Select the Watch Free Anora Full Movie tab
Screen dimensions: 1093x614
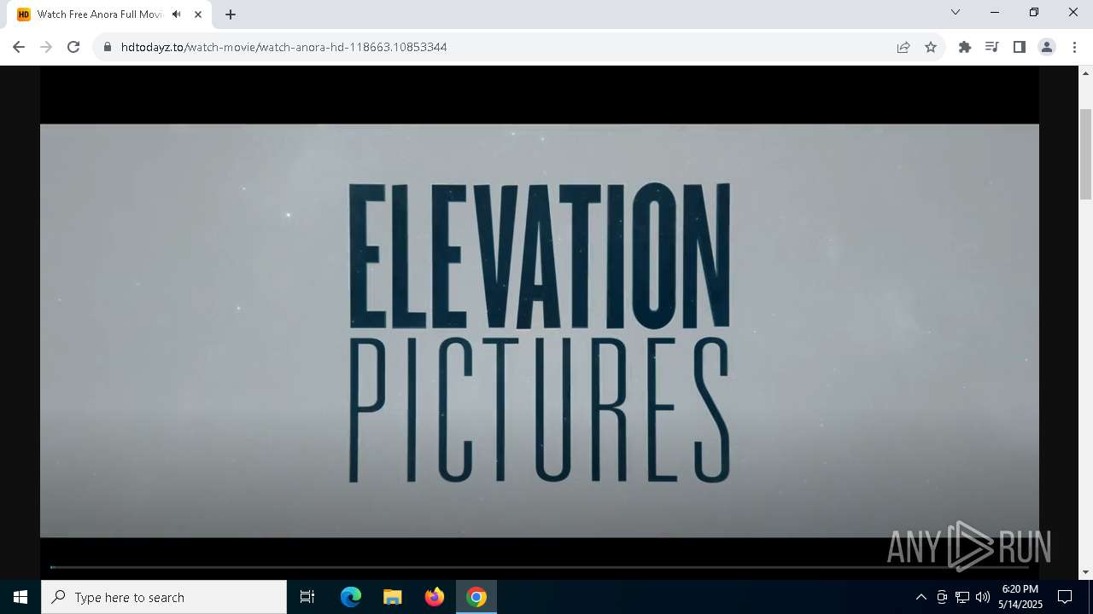tap(109, 14)
